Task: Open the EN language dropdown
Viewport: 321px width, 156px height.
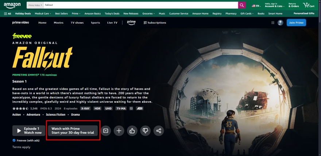Action: (x=256, y=6)
